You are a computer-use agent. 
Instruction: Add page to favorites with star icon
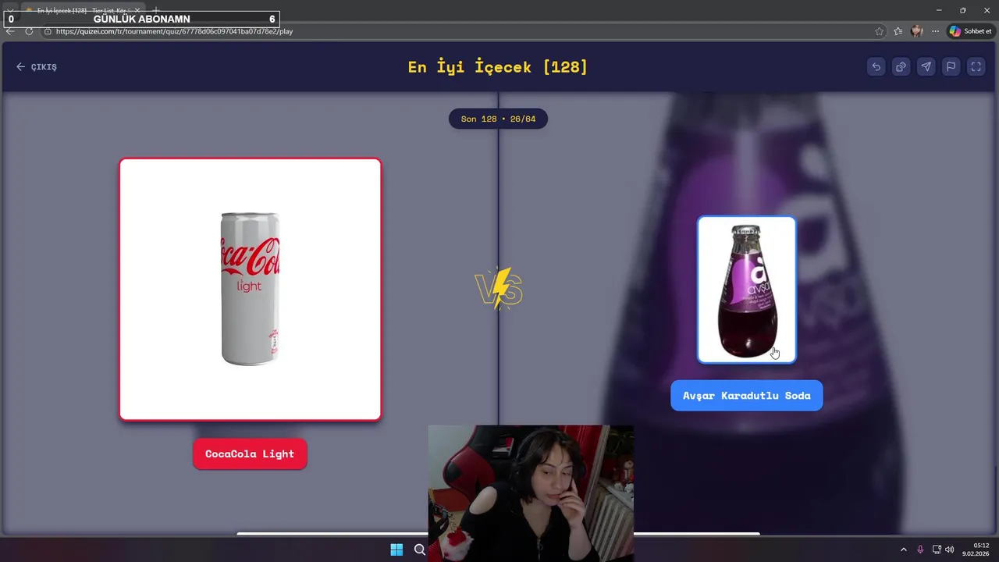pyautogui.click(x=880, y=31)
